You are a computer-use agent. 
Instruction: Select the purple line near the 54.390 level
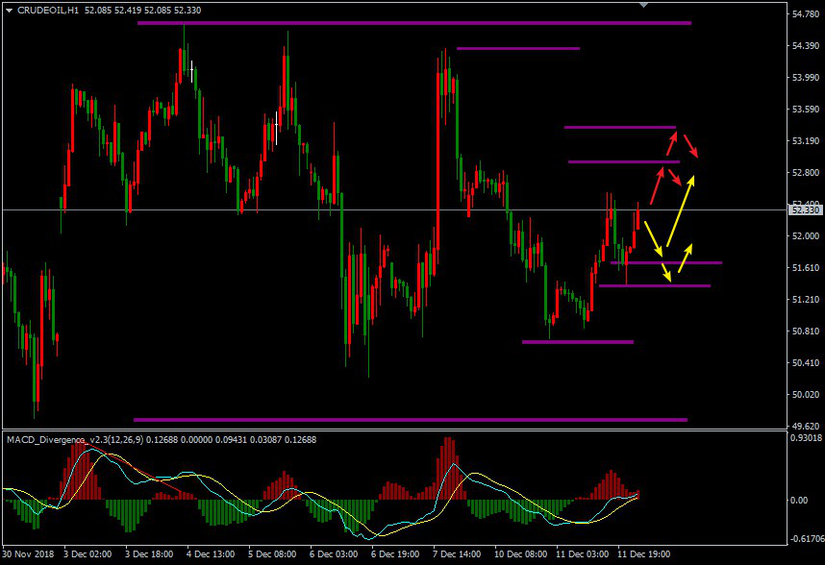[517, 47]
